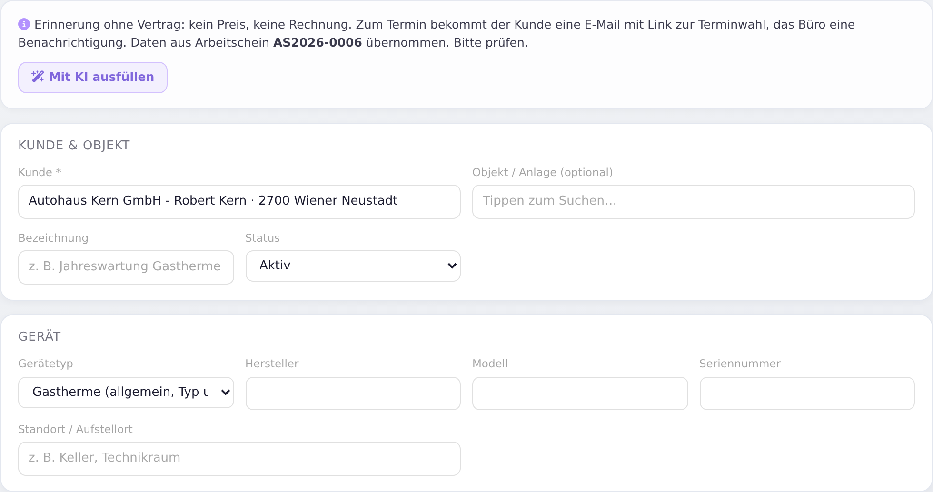
Task: Click the KUNDE & OBJEKT section heading
Action: click(74, 145)
